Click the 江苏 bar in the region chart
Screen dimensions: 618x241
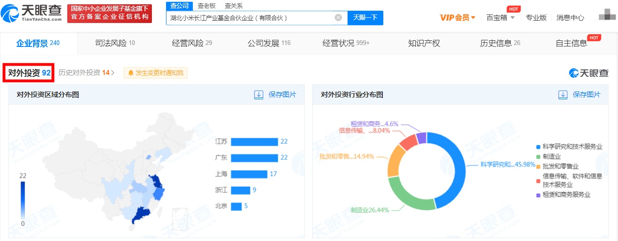coord(254,142)
